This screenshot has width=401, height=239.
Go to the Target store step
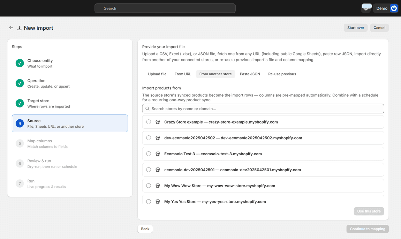click(x=69, y=103)
